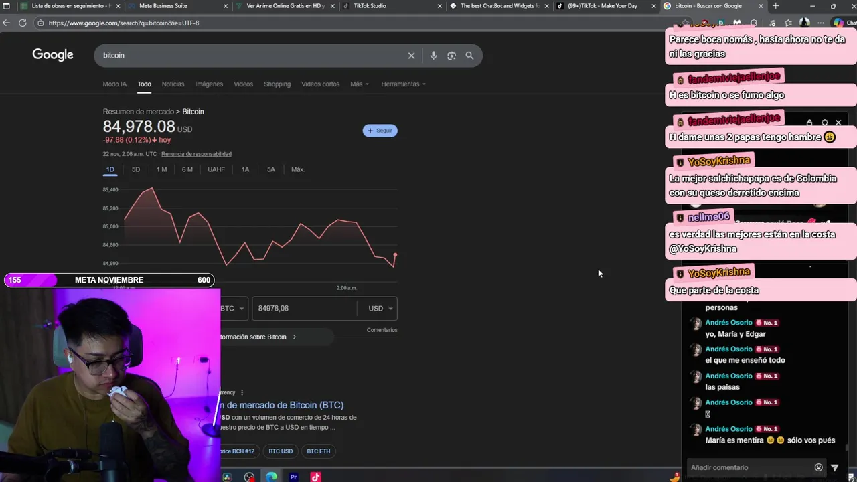Switch to Modo IA tab

pos(114,84)
